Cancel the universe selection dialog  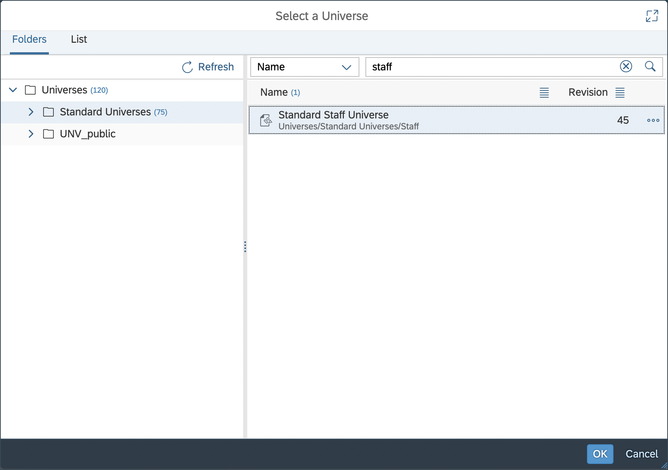point(641,454)
